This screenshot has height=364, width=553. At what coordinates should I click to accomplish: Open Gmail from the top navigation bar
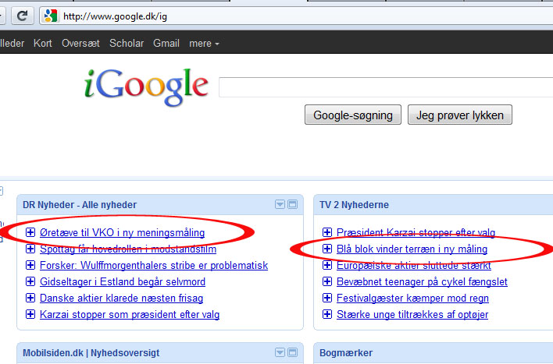click(166, 44)
